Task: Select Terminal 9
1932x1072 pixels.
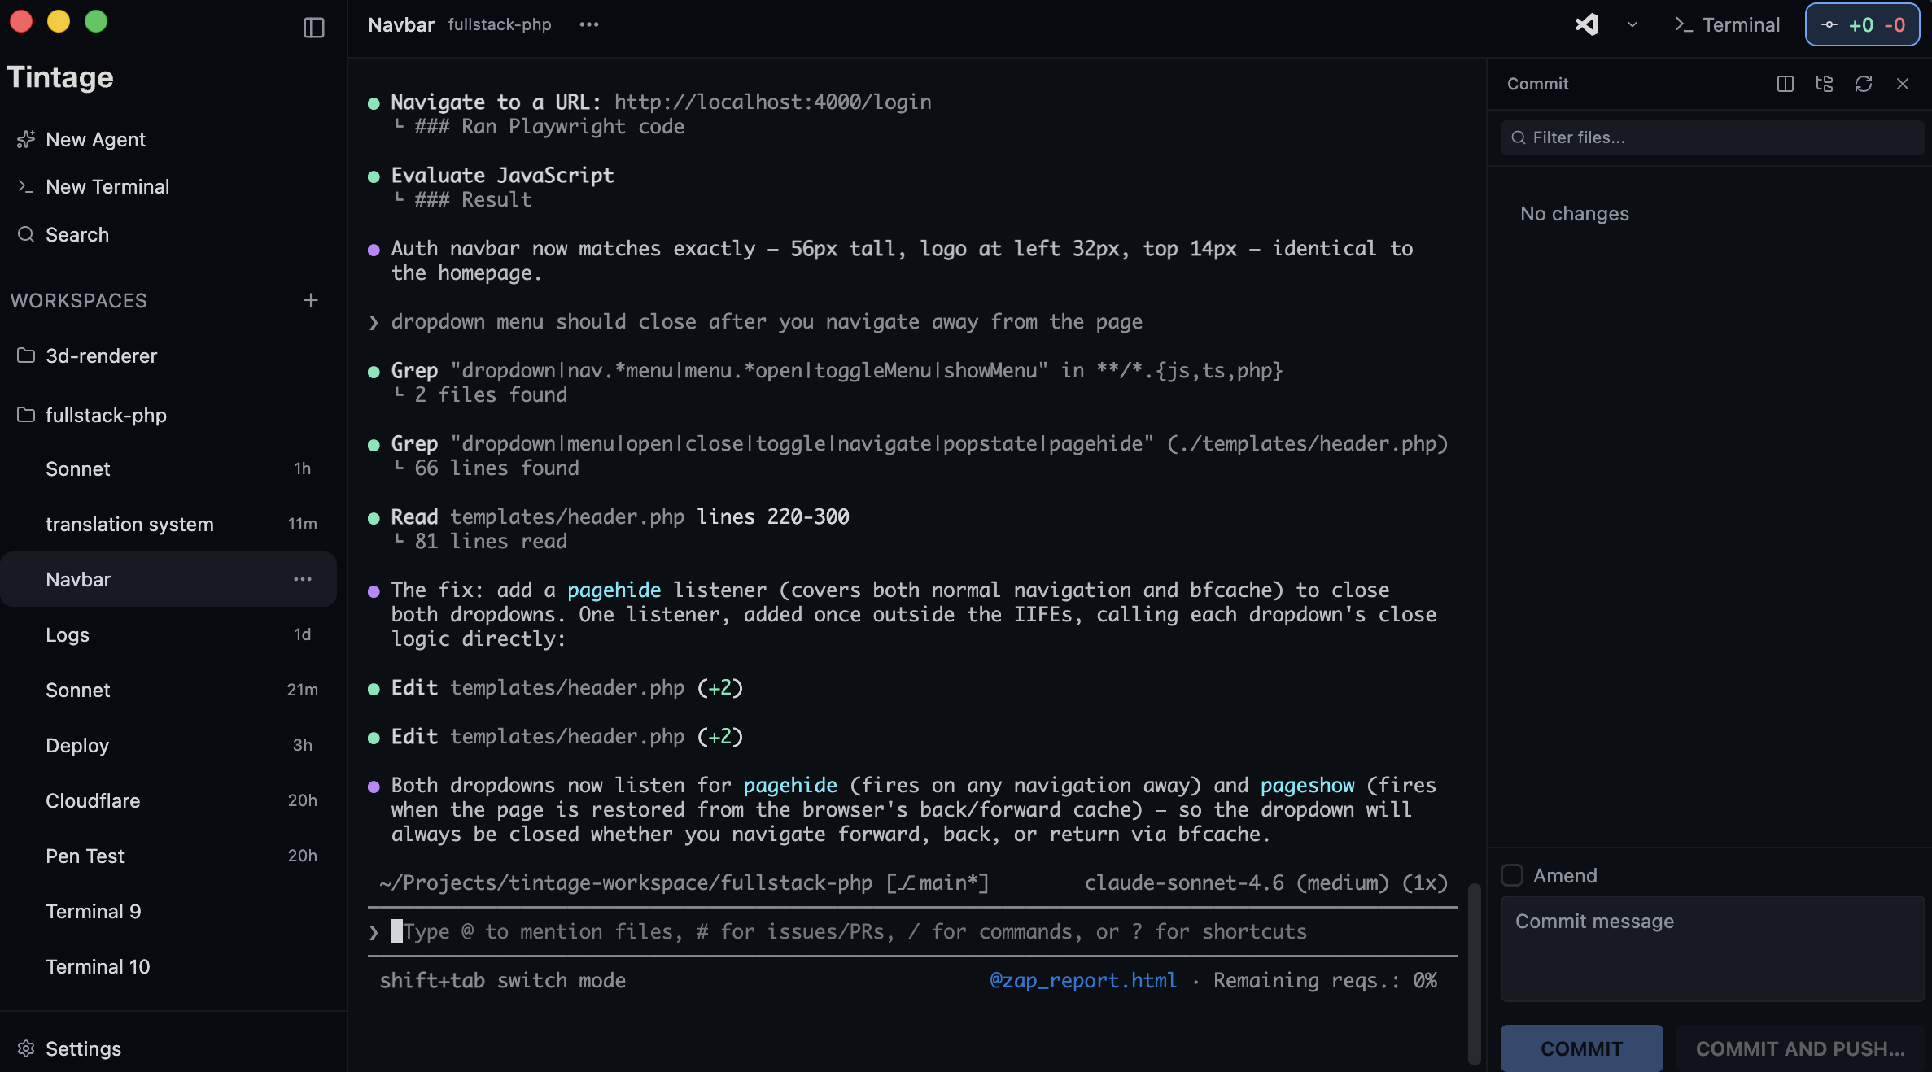Action: 168,911
